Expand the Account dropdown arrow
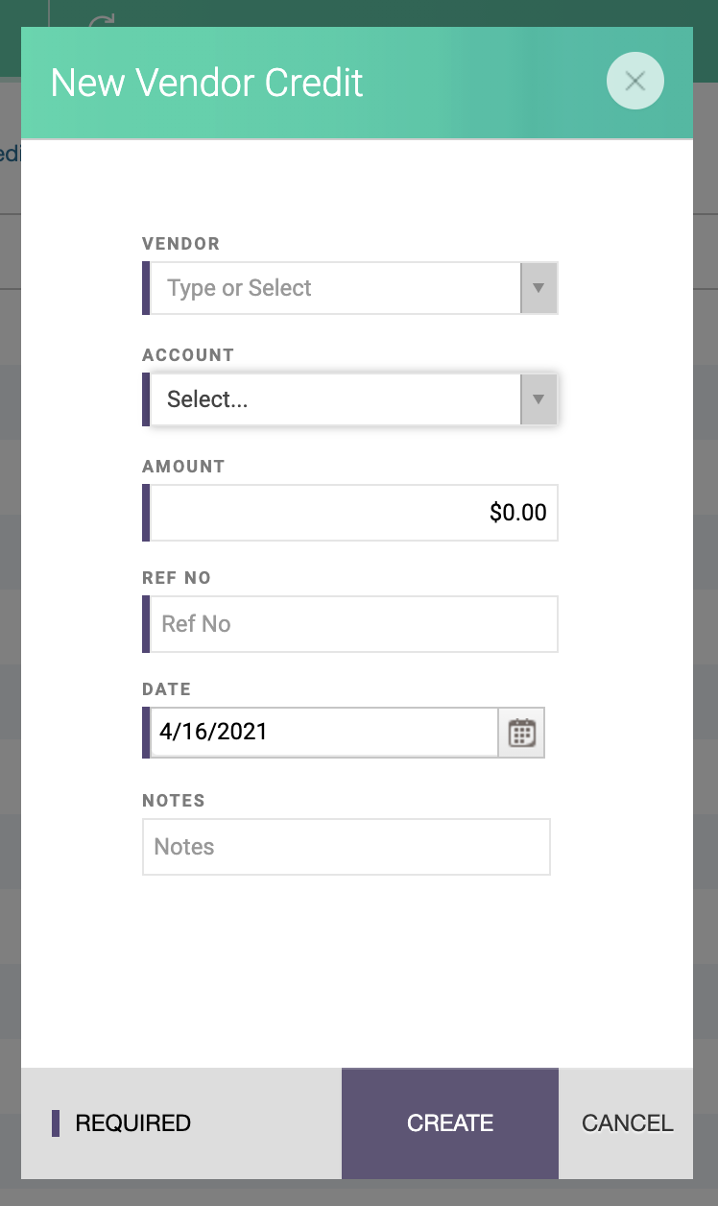 click(x=538, y=399)
